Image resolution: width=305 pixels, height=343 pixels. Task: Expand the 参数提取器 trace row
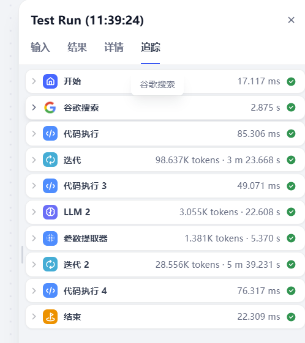click(34, 238)
